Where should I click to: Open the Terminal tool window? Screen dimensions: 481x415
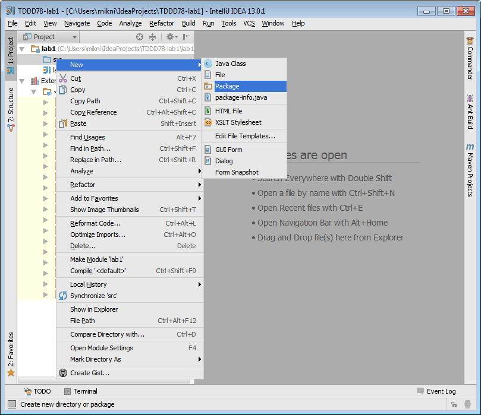(81, 391)
